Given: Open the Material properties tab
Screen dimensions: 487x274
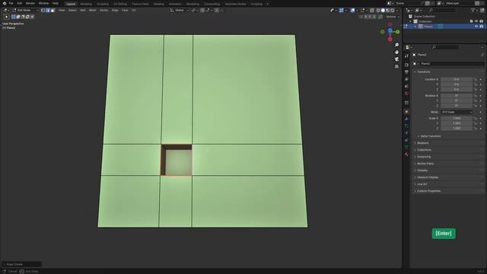Looking at the screenshot, I should click(406, 155).
